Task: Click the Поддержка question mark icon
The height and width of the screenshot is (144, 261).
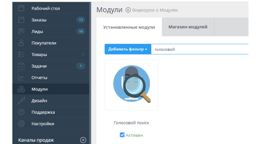Action: (21, 112)
